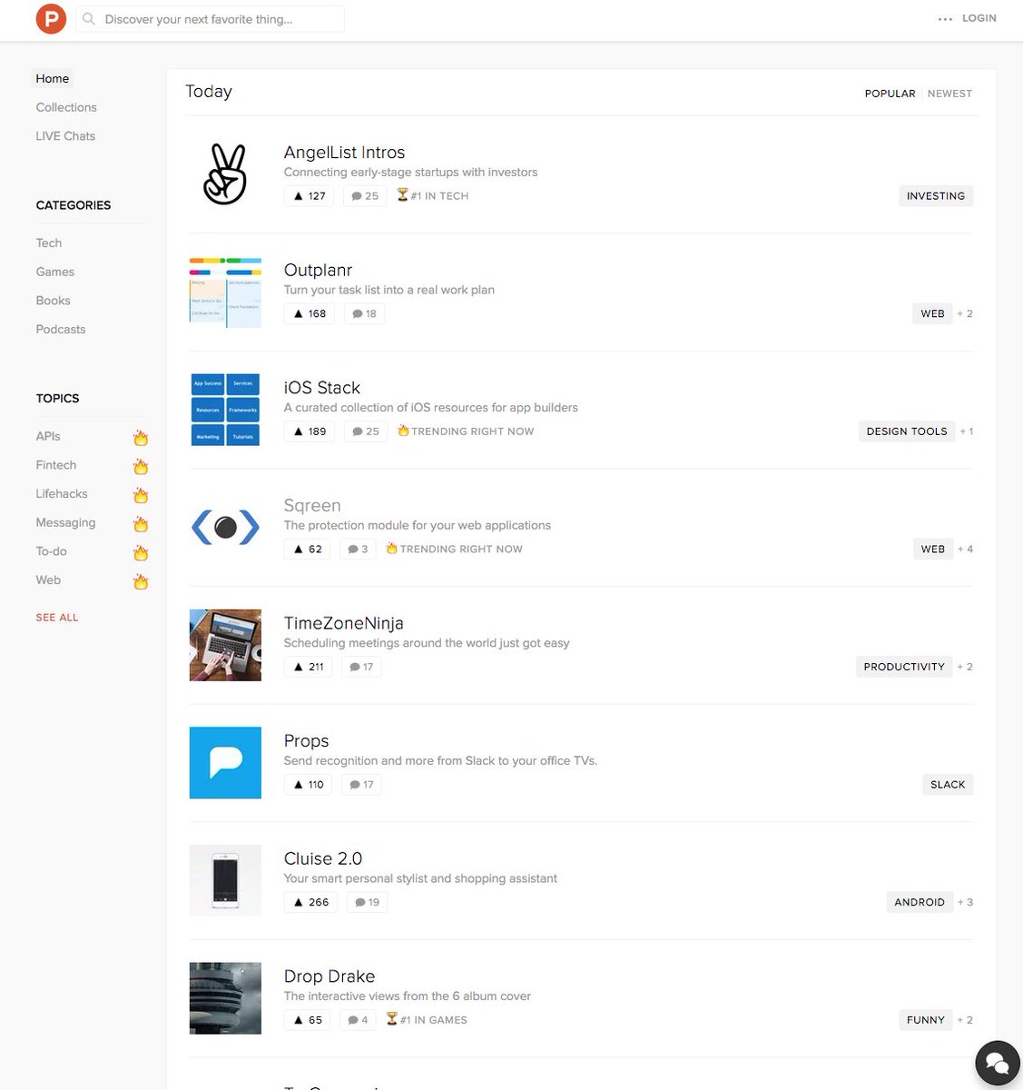Click the Outplanr thumbnail
The height and width of the screenshot is (1090, 1023).
pyautogui.click(x=225, y=292)
